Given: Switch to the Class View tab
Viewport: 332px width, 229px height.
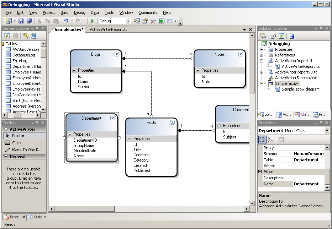Looking at the screenshot, I should point(303,114).
